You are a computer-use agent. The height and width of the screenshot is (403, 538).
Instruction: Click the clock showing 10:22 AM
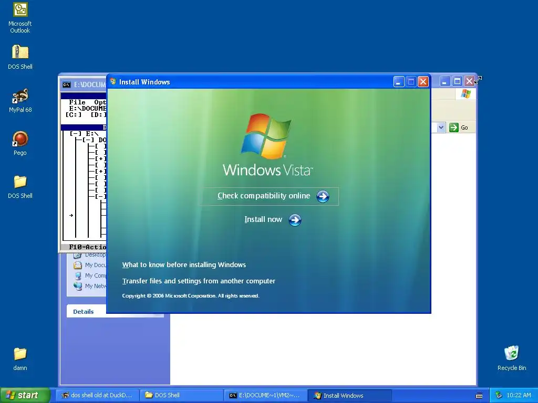pos(519,395)
